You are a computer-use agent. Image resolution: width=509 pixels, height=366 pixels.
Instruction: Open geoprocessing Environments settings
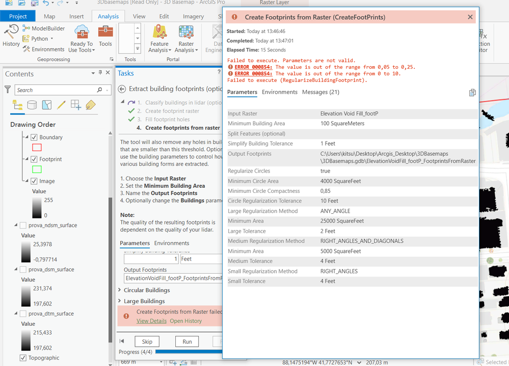pyautogui.click(x=43, y=49)
